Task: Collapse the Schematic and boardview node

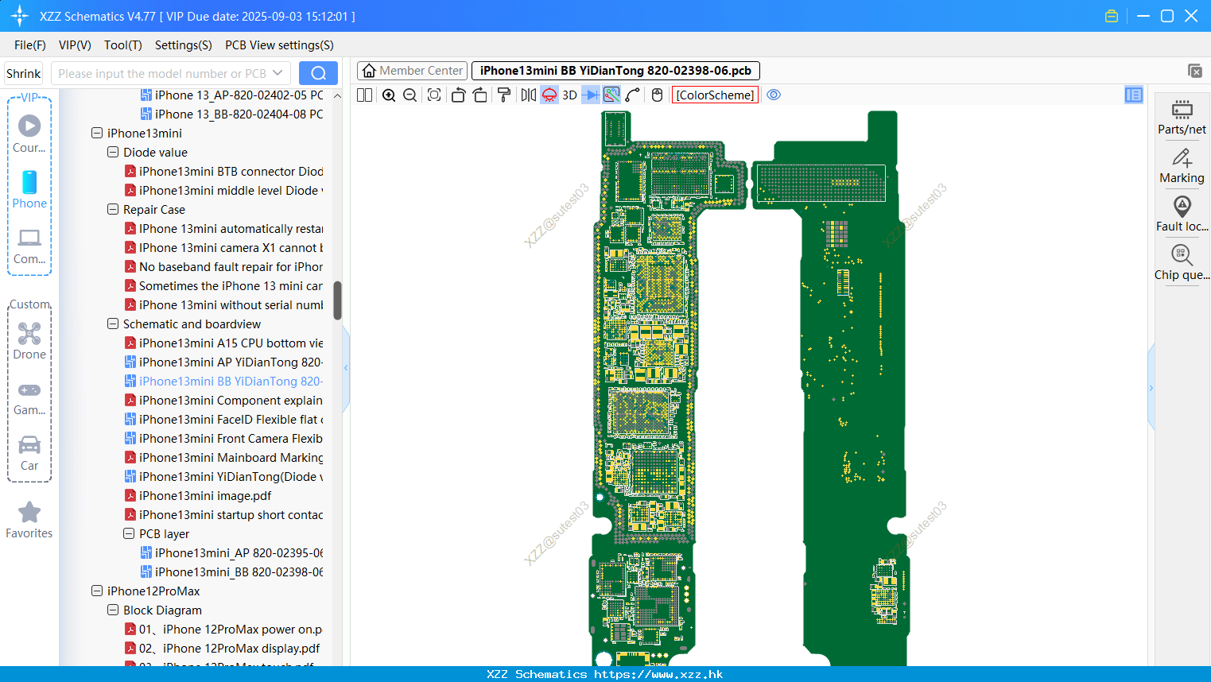Action: click(113, 324)
